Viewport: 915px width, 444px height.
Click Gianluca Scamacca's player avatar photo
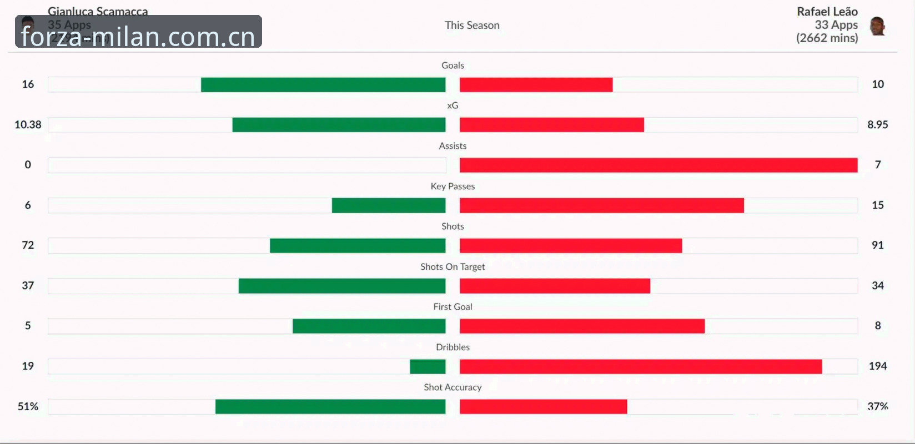click(x=27, y=25)
